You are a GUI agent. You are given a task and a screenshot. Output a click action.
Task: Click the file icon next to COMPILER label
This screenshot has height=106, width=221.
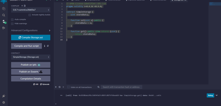pyautogui.click(x=25, y=6)
